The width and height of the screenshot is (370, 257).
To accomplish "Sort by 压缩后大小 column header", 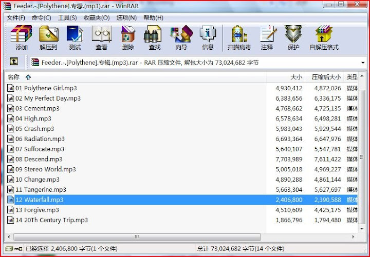I will click(x=324, y=77).
